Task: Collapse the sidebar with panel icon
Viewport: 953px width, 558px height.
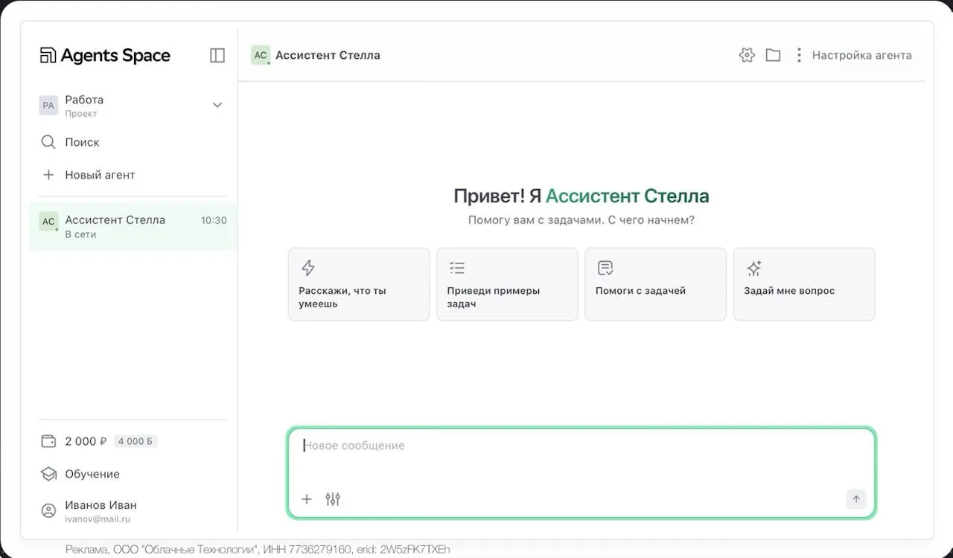Action: coord(217,55)
